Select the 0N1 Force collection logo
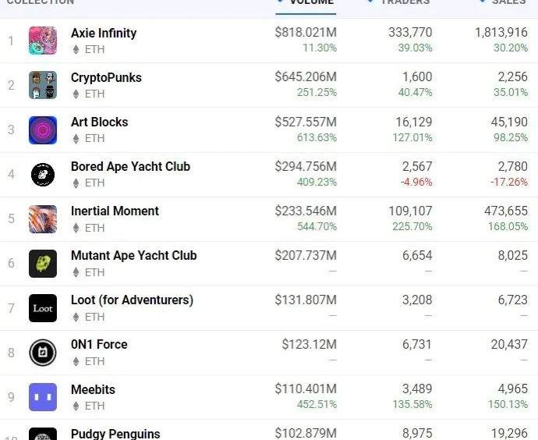This screenshot has width=538, height=440. click(43, 353)
